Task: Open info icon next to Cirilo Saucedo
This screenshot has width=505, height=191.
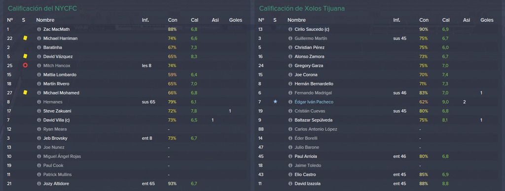Action: point(290,29)
